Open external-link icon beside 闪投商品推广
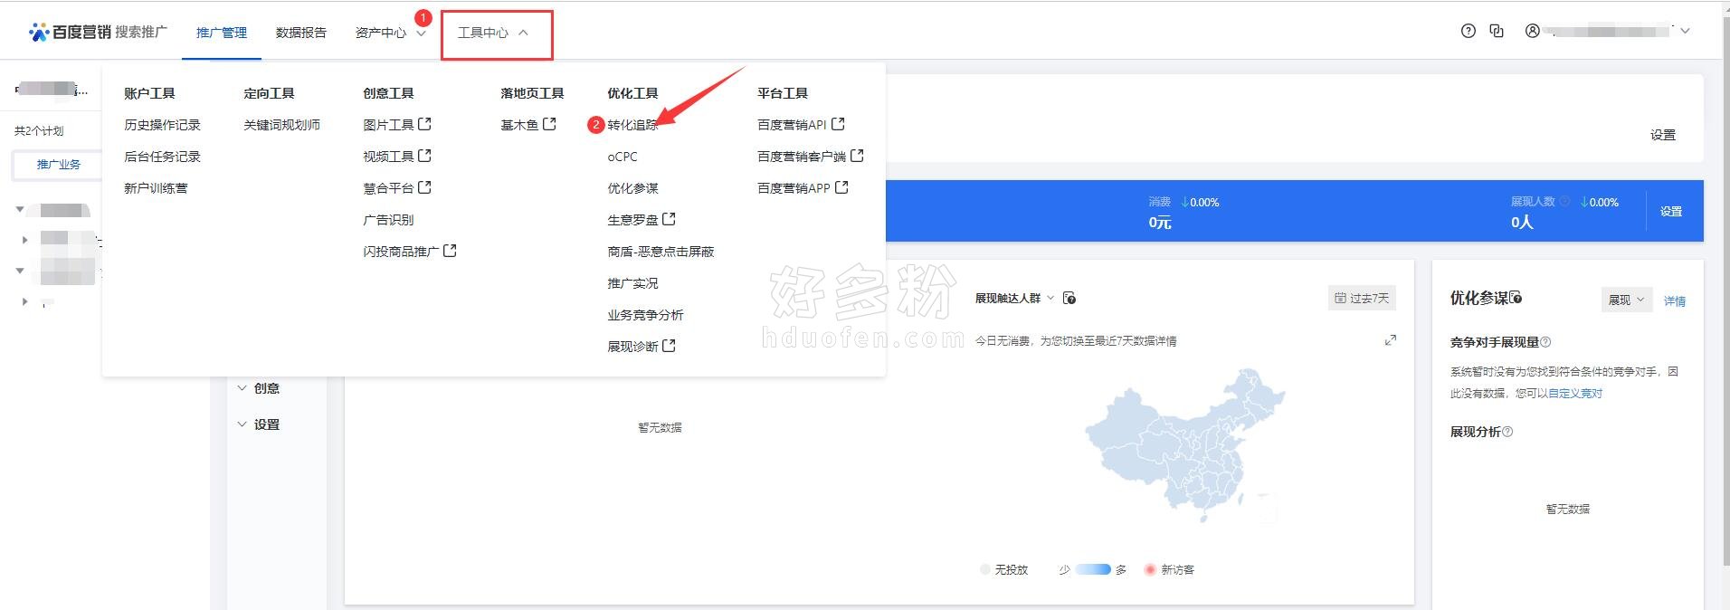This screenshot has width=1730, height=610. point(450,251)
